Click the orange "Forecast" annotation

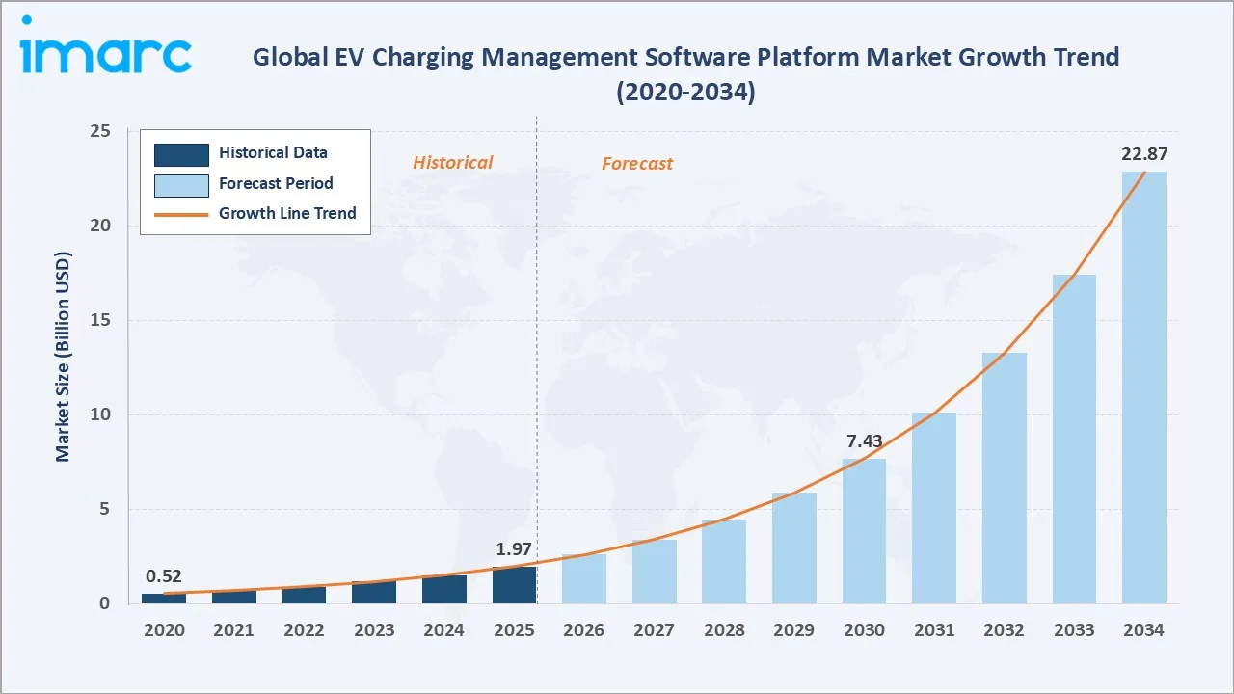(637, 164)
